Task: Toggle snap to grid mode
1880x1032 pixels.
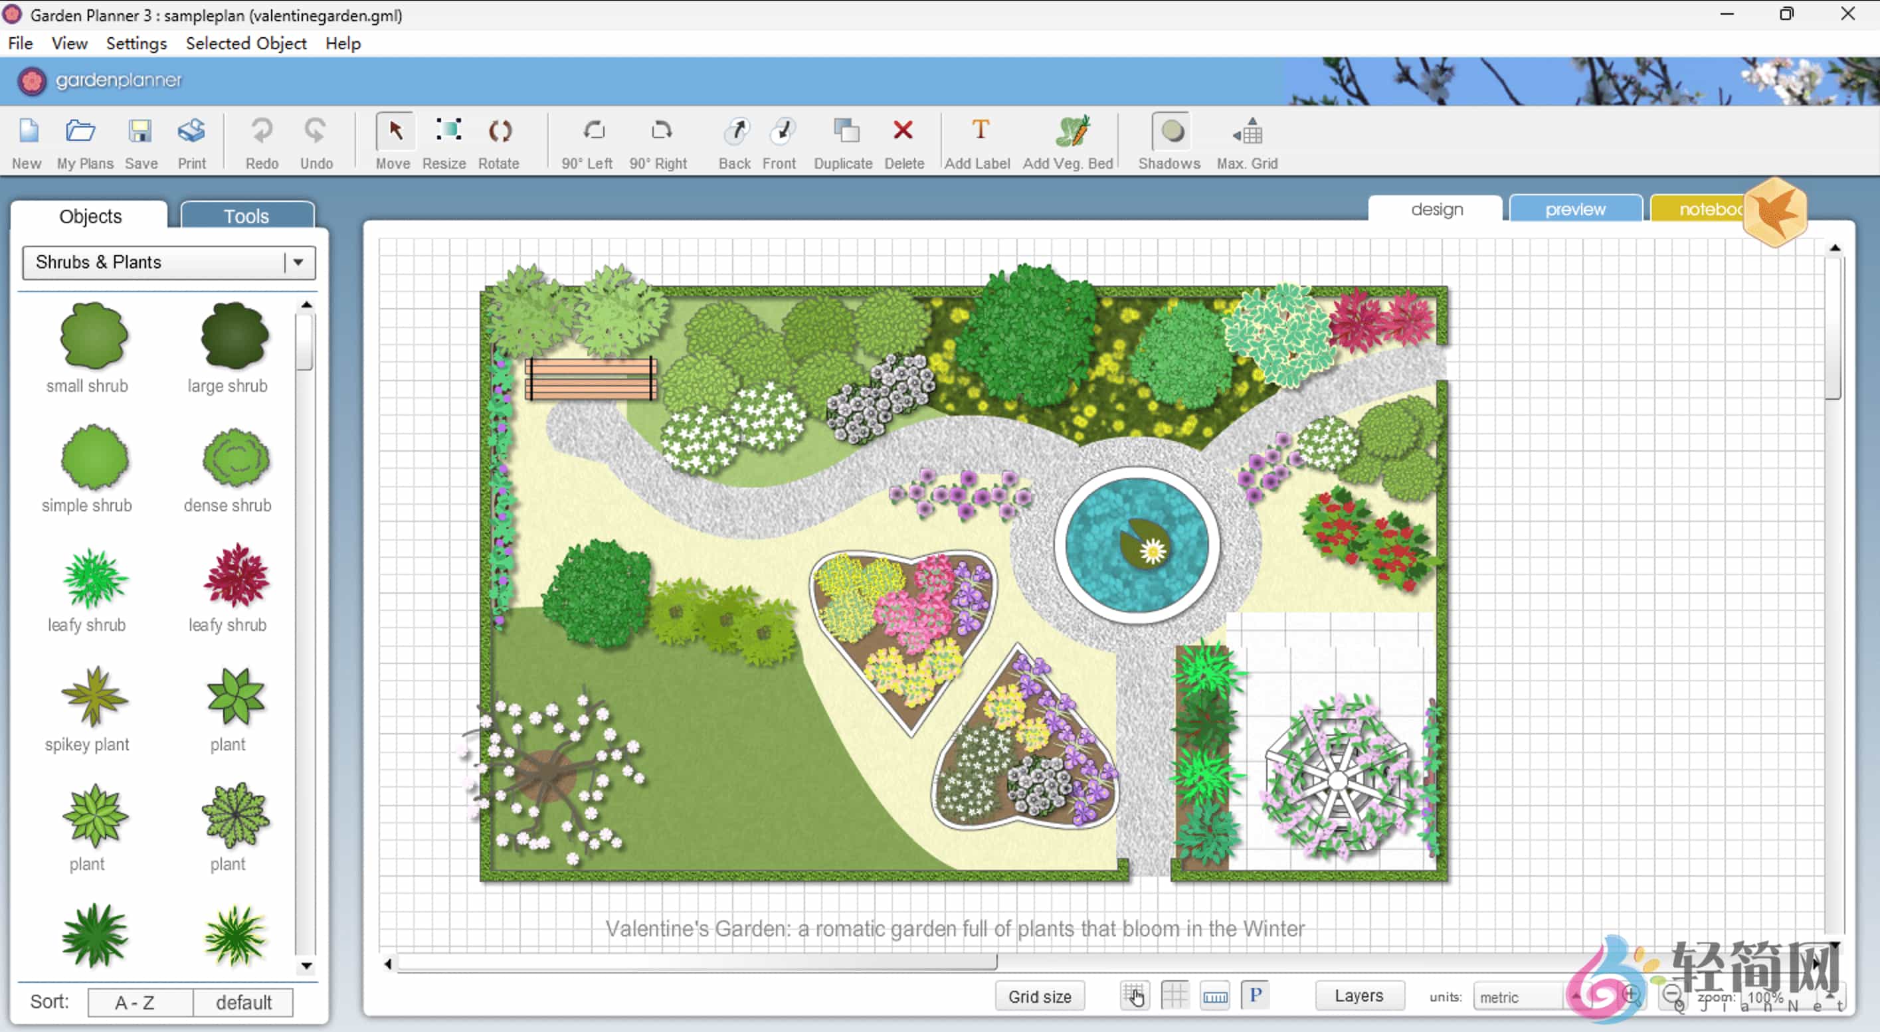Action: [1135, 995]
